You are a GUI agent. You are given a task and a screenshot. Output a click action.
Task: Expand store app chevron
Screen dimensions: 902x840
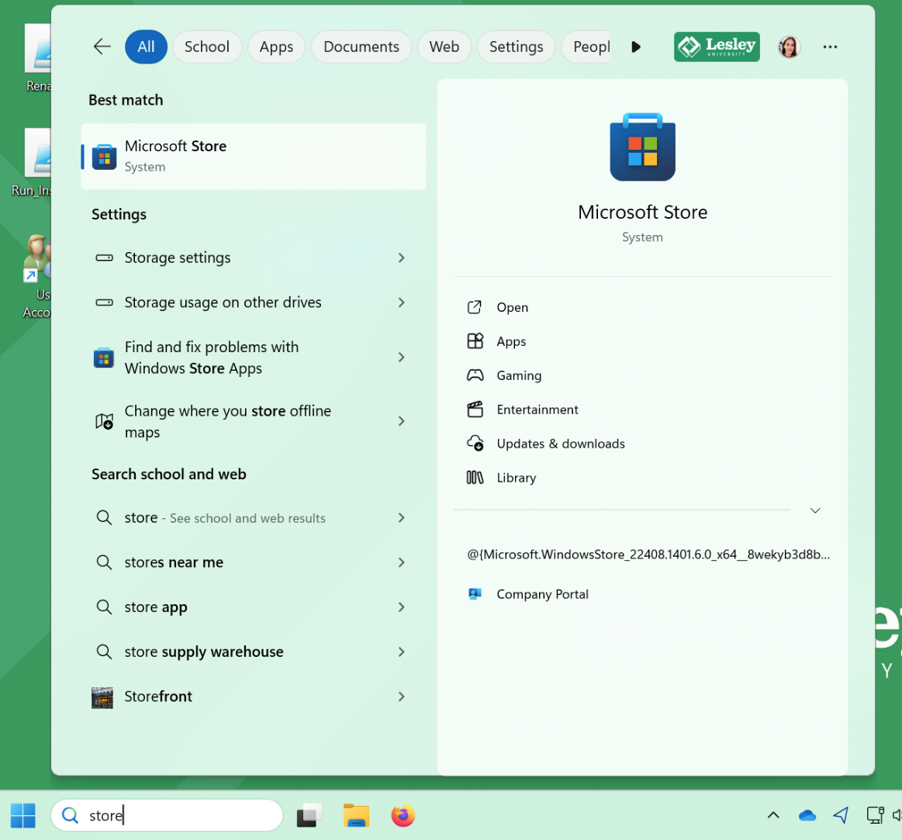click(402, 607)
